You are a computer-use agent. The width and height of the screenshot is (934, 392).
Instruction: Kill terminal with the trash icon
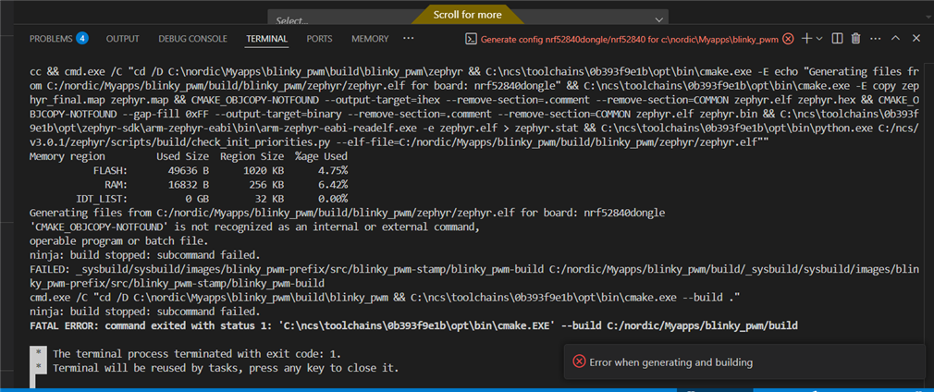tap(855, 39)
